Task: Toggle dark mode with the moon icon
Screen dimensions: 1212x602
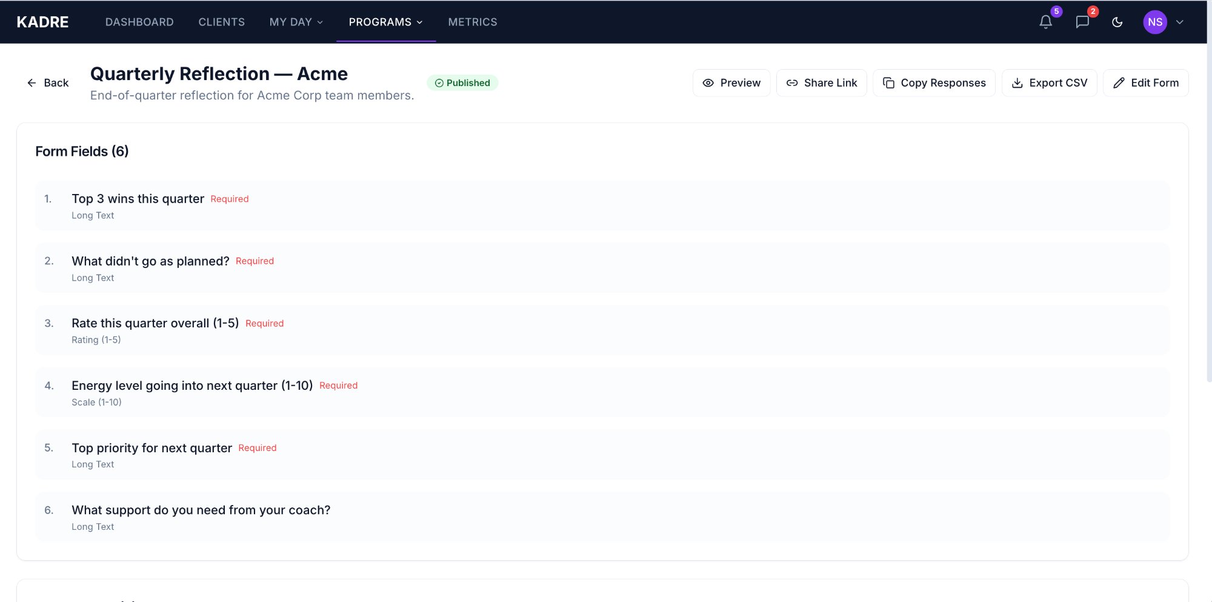Action: click(x=1118, y=22)
